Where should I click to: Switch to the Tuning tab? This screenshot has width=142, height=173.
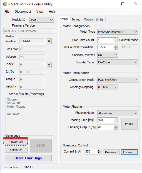[76, 19]
